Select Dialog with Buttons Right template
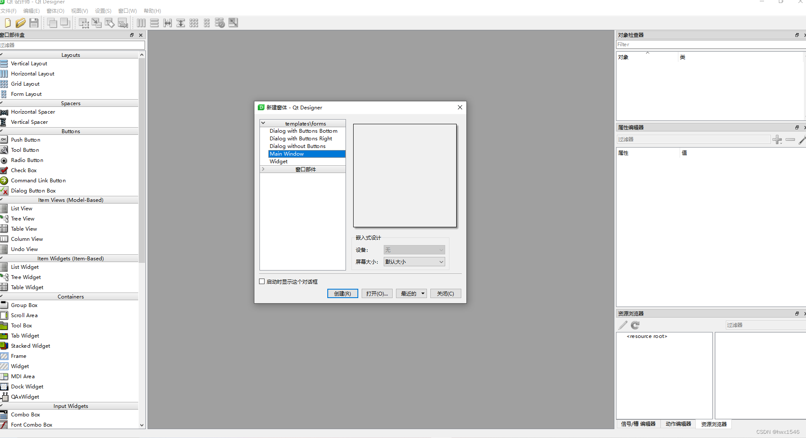Viewport: 806px width, 438px height. (301, 139)
